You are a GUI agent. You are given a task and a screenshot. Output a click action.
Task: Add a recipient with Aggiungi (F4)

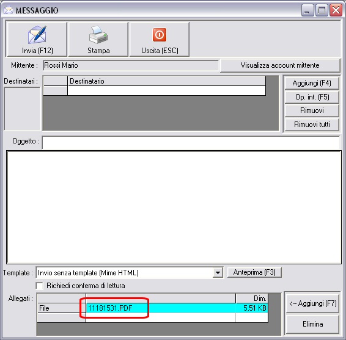312,83
